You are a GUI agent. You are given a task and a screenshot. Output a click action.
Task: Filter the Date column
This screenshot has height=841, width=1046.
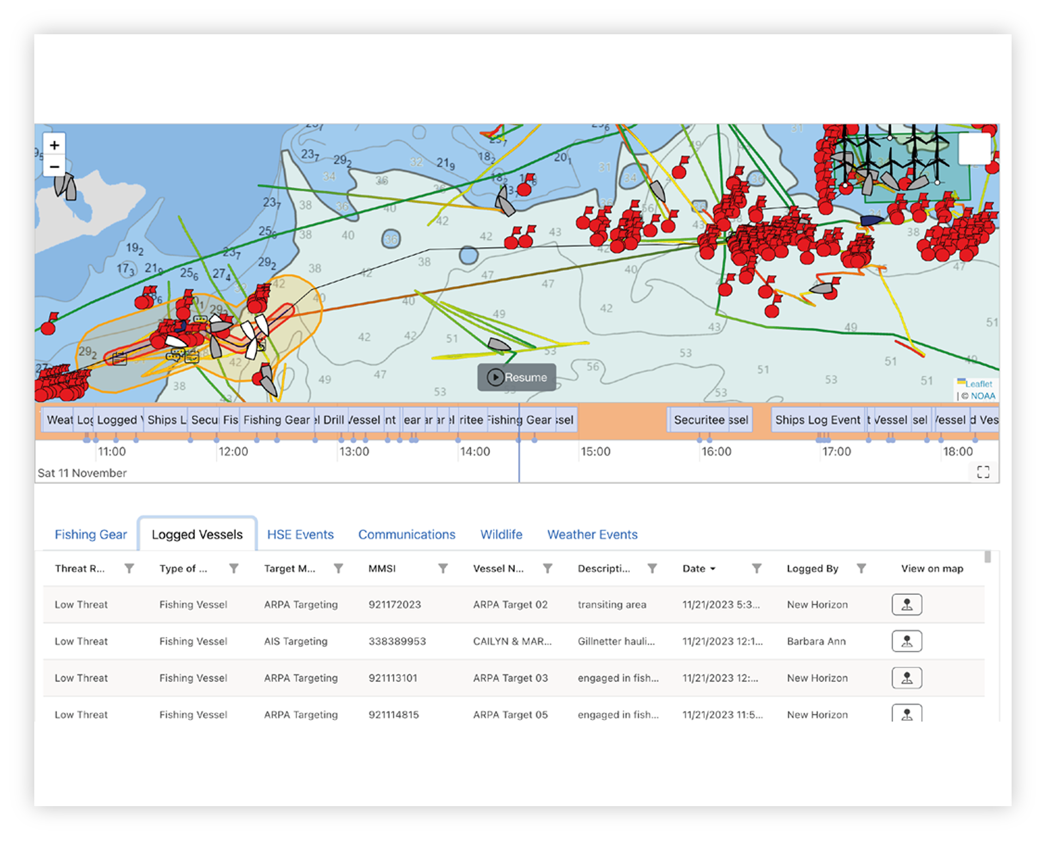pyautogui.click(x=757, y=568)
